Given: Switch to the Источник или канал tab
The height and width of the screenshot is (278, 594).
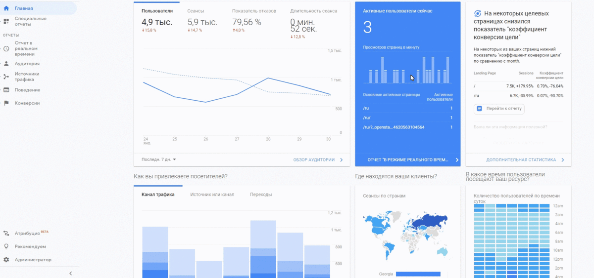Looking at the screenshot, I should [212, 195].
